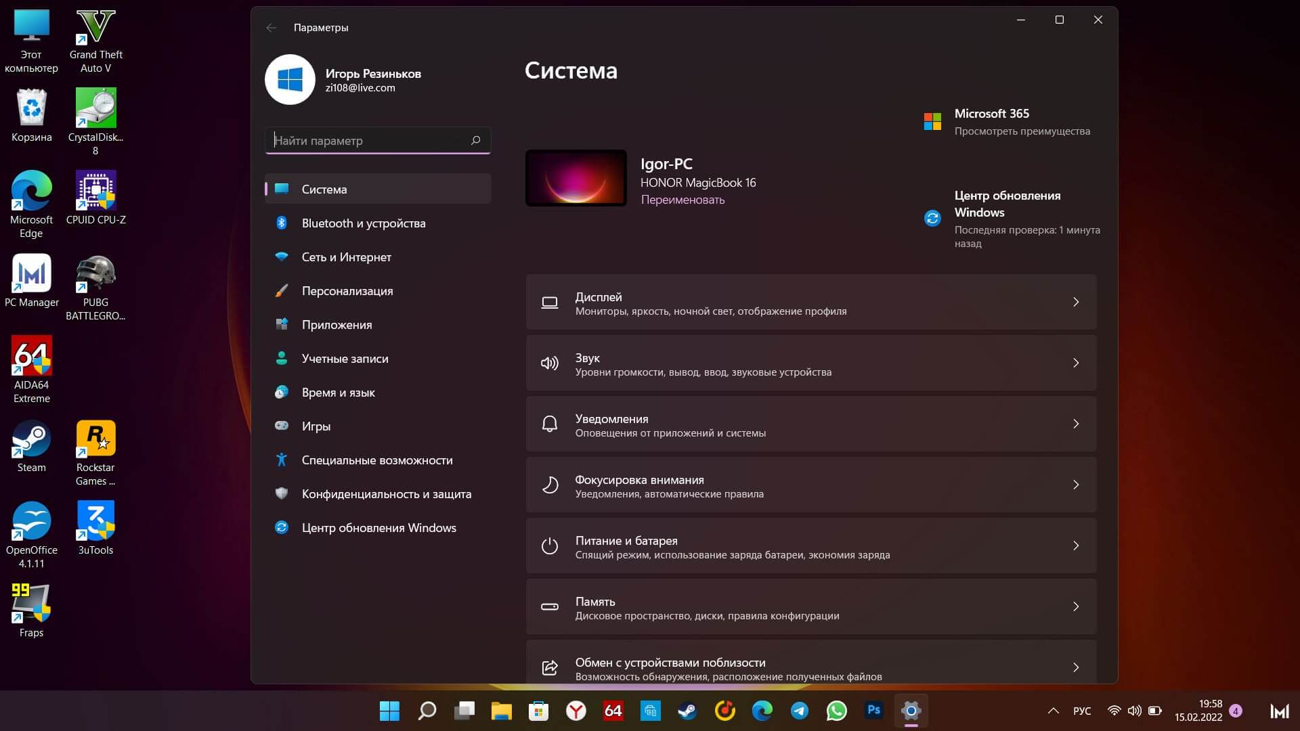Click Персонализация in settings sidebar

click(x=347, y=290)
